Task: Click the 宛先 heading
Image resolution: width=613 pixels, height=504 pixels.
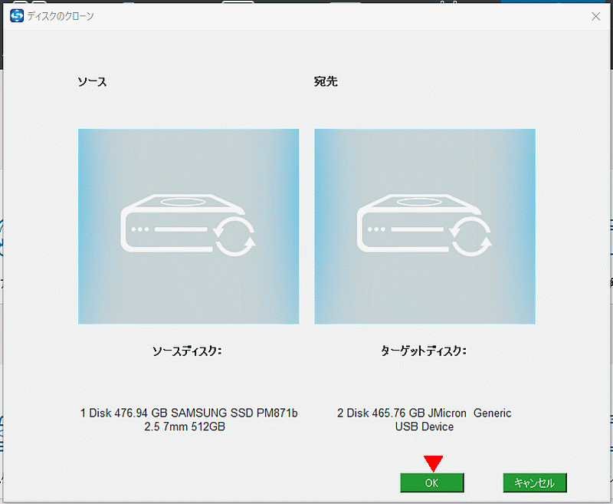Action: [326, 81]
